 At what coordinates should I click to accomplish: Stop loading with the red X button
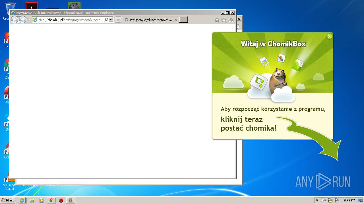[x=118, y=20]
